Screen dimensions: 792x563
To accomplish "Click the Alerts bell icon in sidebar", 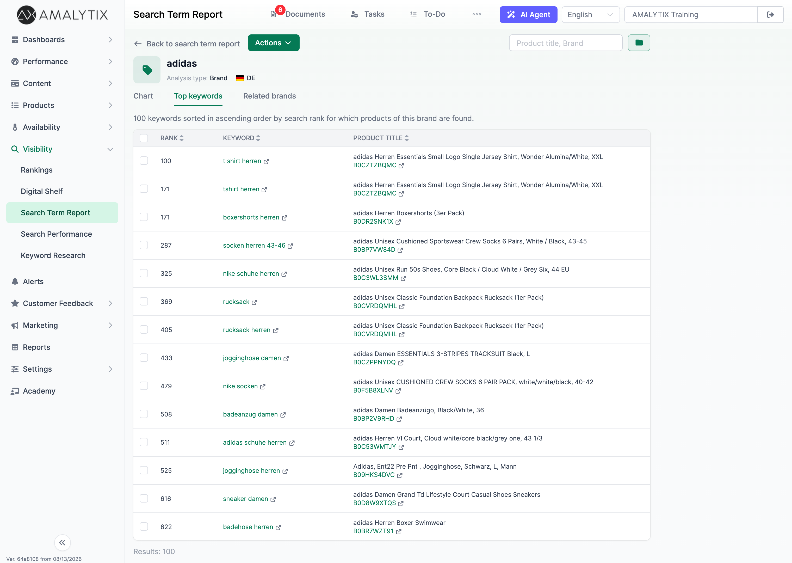I will point(15,281).
